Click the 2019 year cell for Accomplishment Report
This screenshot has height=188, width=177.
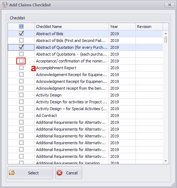pos(122,68)
